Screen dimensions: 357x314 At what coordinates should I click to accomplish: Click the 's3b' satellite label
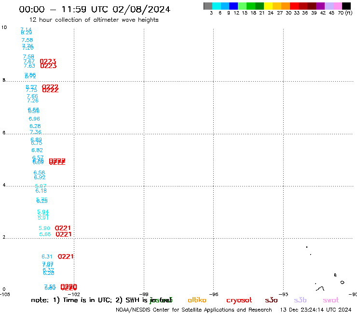tap(300, 300)
